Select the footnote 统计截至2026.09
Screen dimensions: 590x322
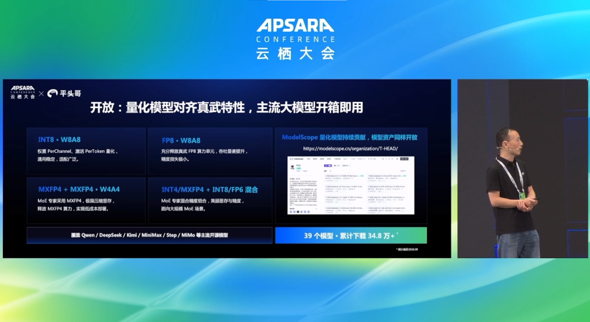[407, 249]
